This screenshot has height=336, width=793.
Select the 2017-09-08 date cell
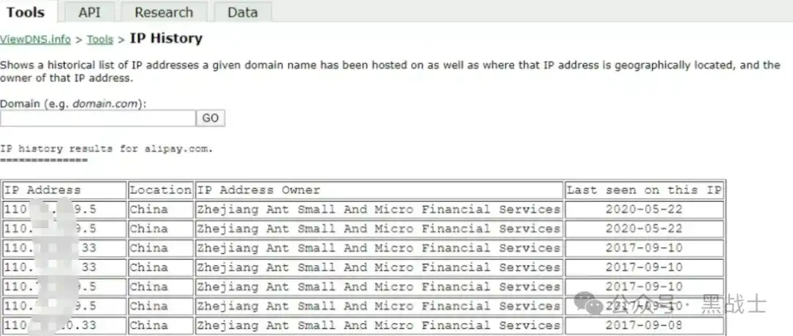click(644, 325)
